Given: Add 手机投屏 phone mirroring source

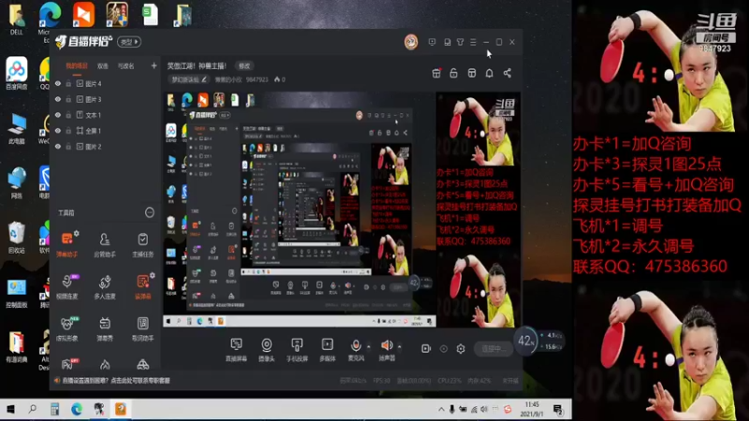Looking at the screenshot, I should point(297,349).
